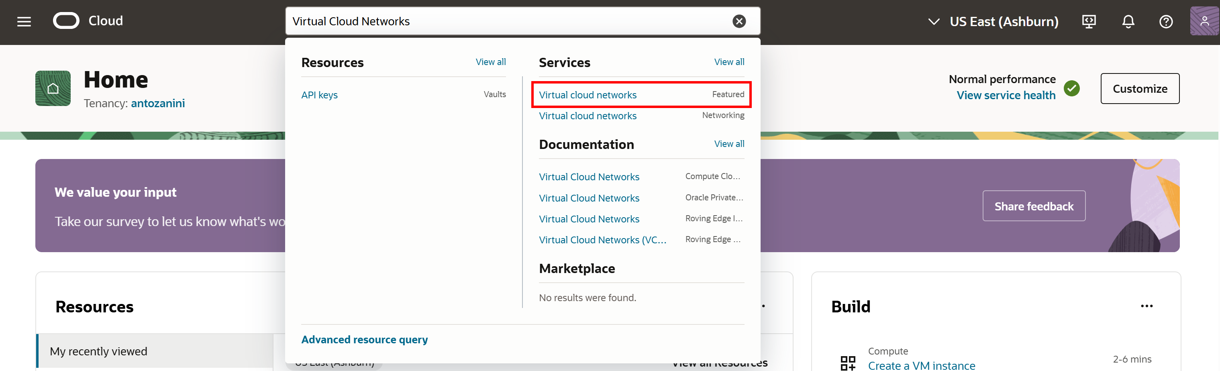Open the notifications bell
This screenshot has height=371, width=1220.
1128,21
